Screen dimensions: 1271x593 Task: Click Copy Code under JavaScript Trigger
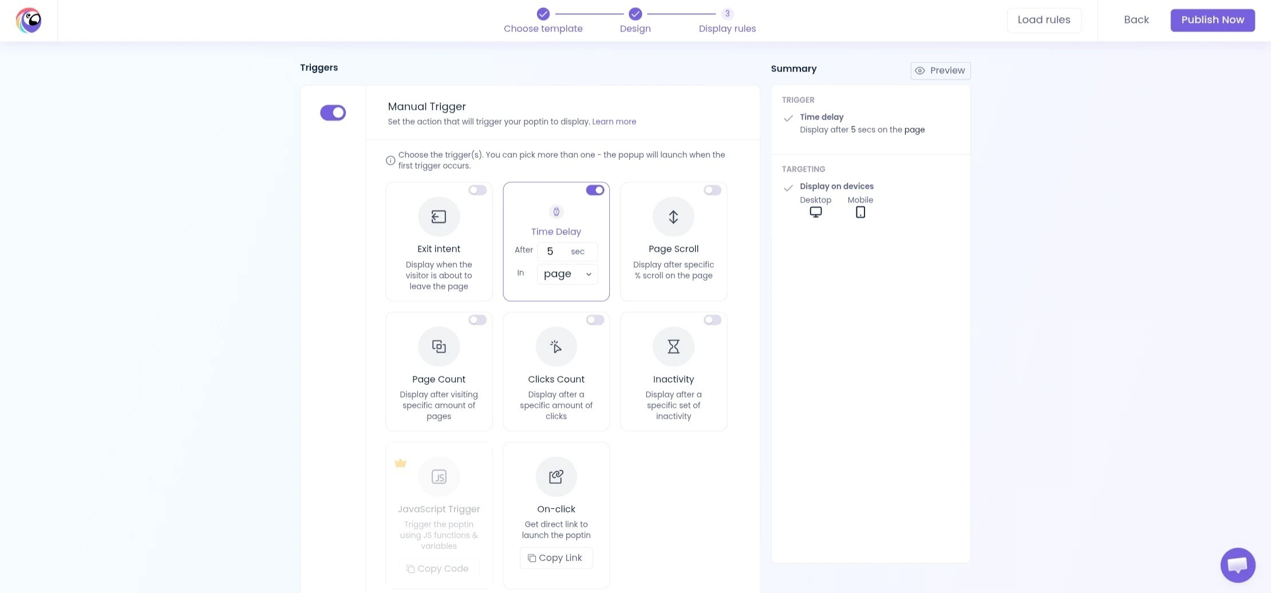click(439, 568)
